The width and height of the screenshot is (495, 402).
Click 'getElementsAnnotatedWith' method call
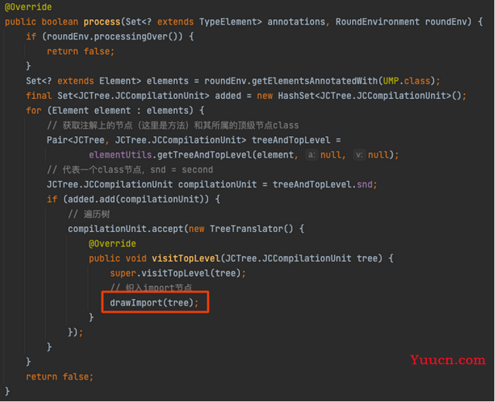pos(315,81)
